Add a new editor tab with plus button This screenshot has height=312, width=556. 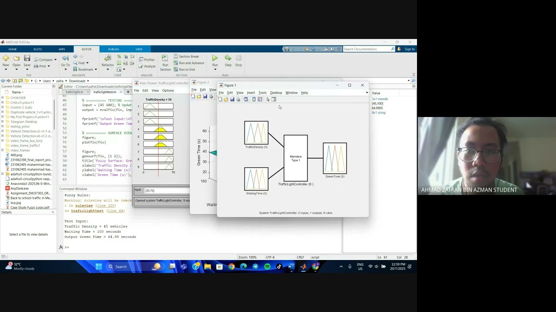pos(128,92)
